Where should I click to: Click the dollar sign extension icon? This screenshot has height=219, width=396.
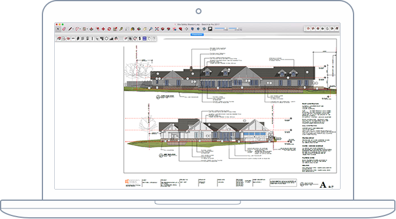point(140,39)
